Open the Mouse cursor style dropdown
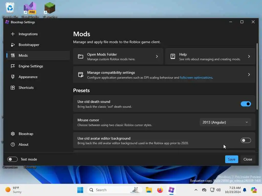262x196 pixels. (x=225, y=122)
